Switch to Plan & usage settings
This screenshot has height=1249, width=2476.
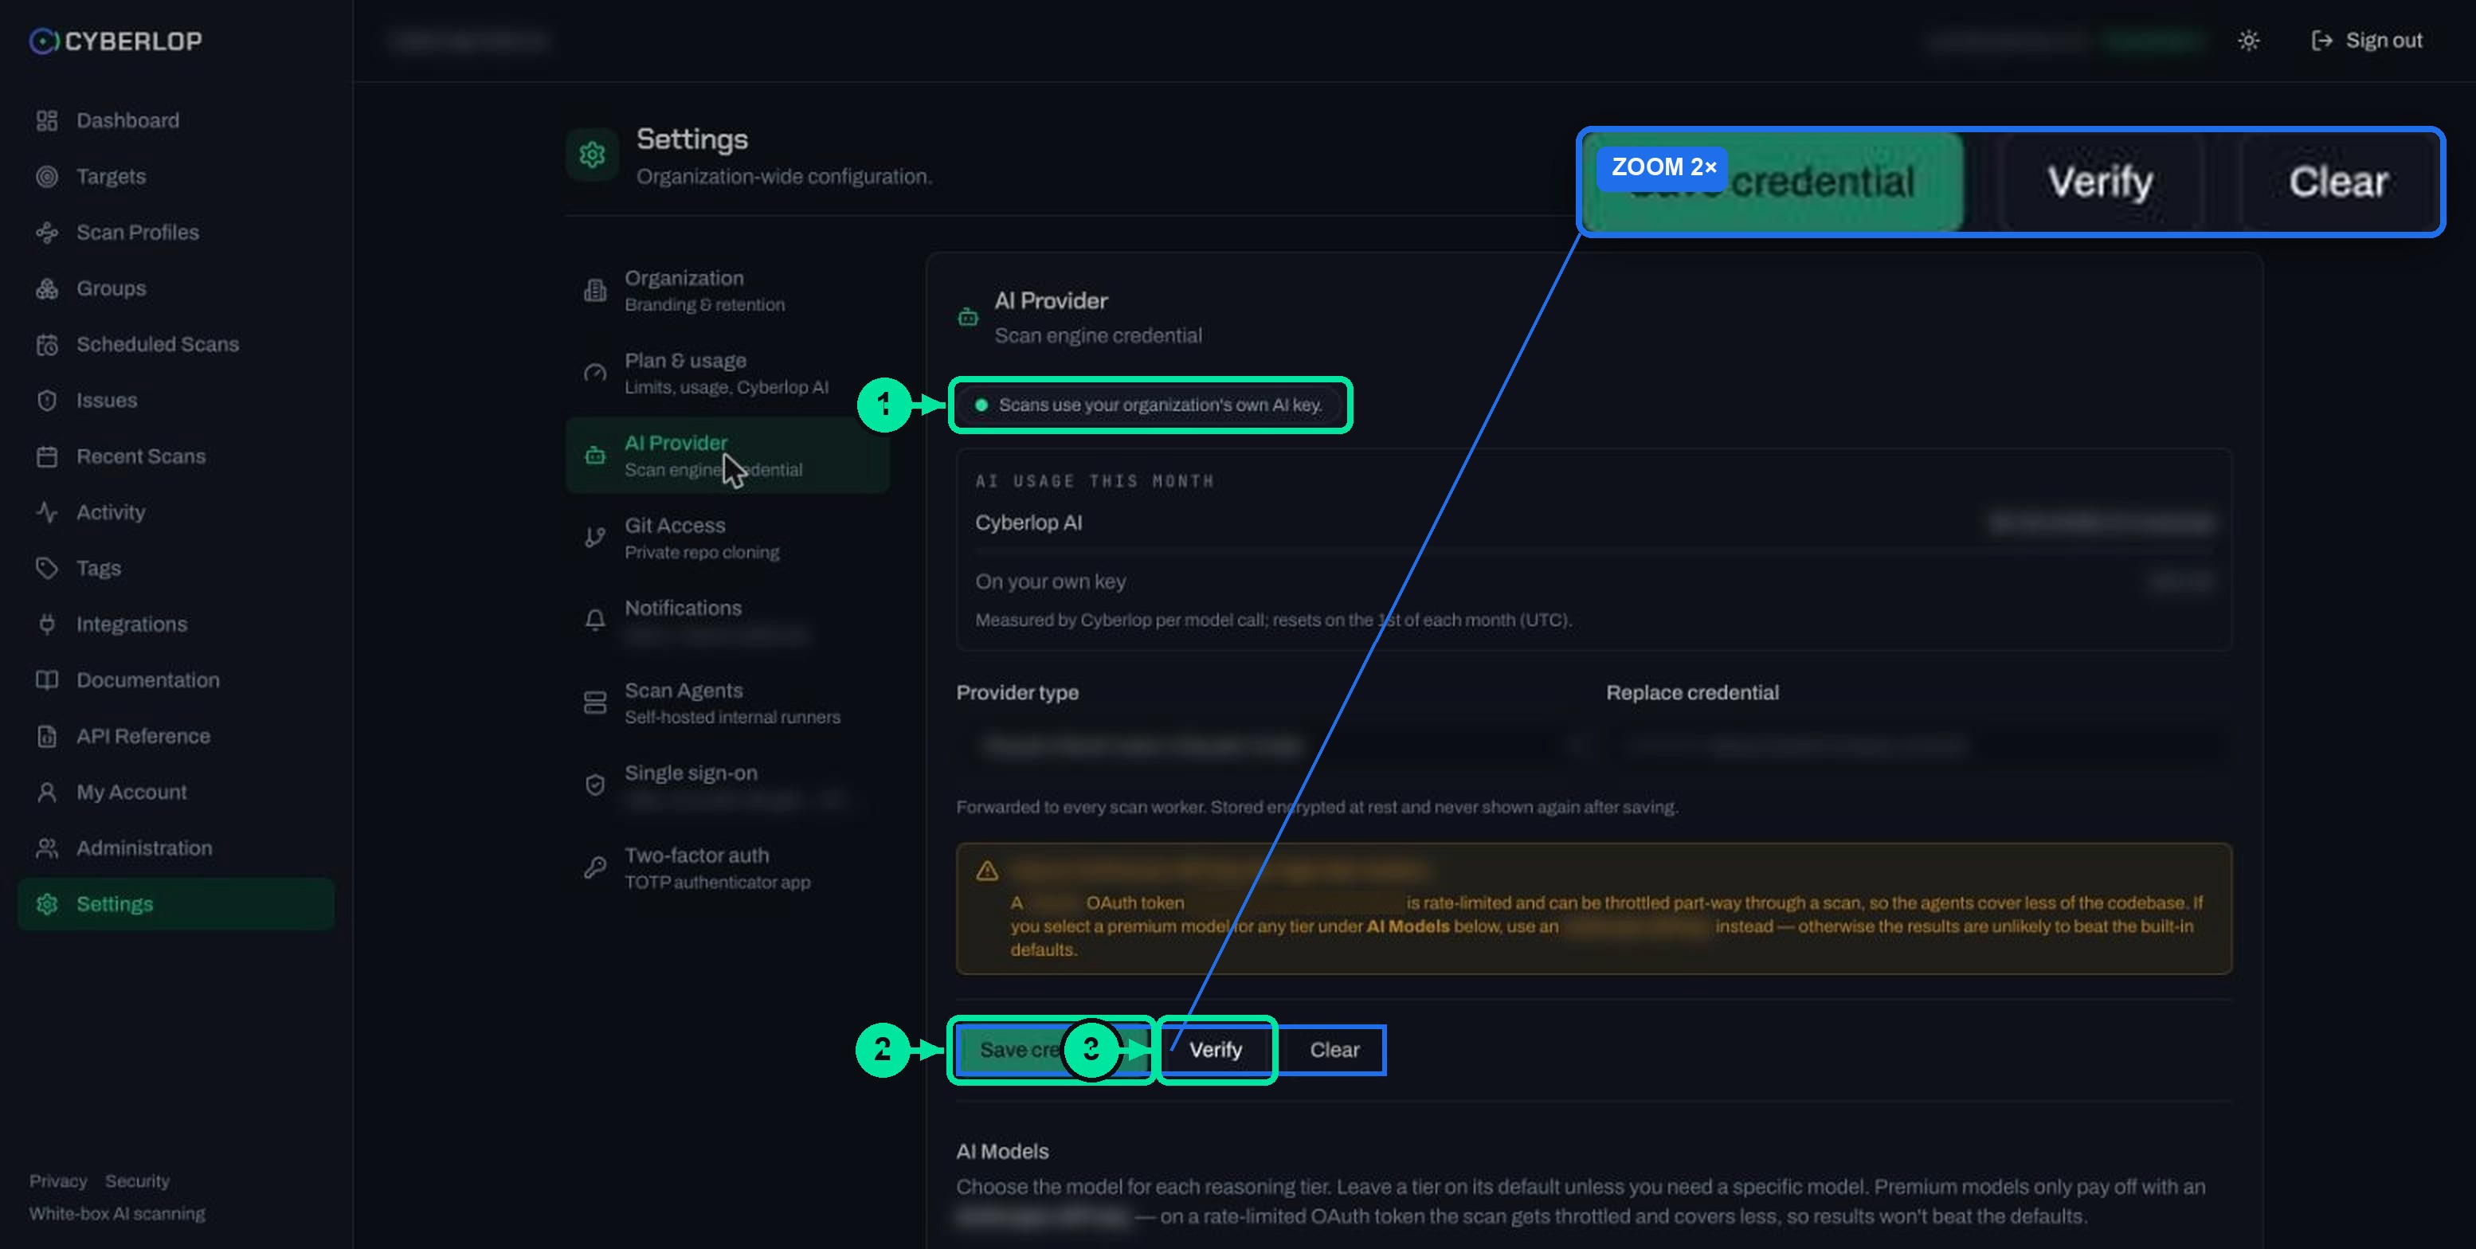(x=727, y=373)
